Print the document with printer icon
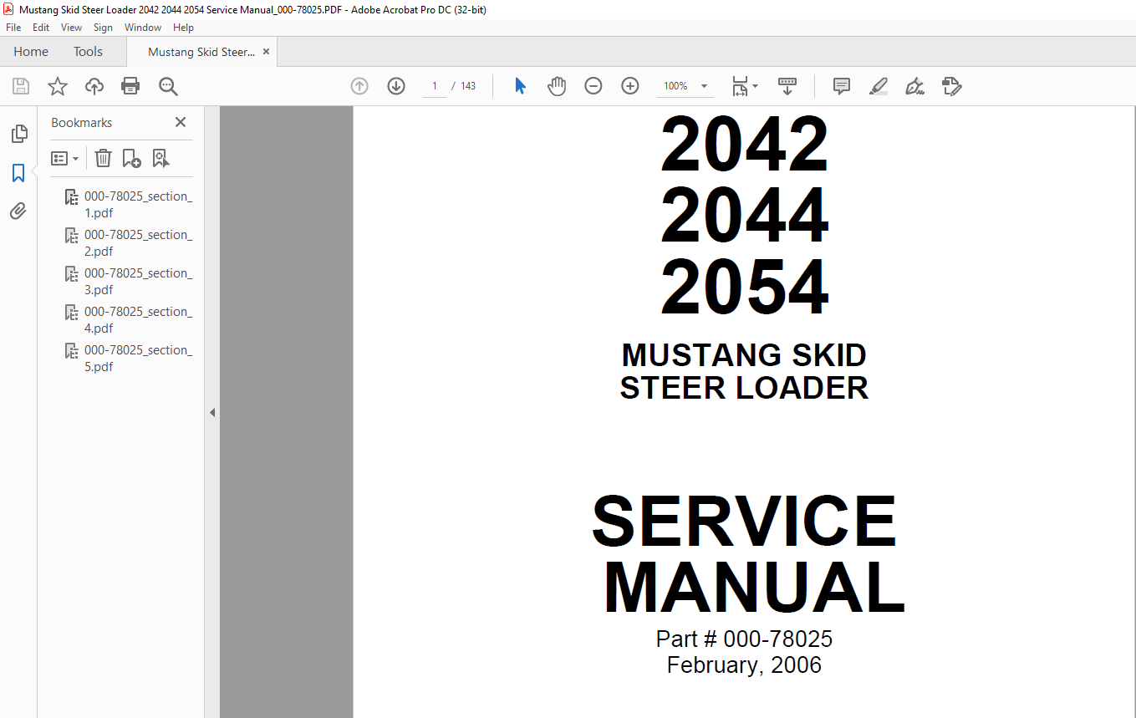Image resolution: width=1136 pixels, height=718 pixels. (x=130, y=86)
